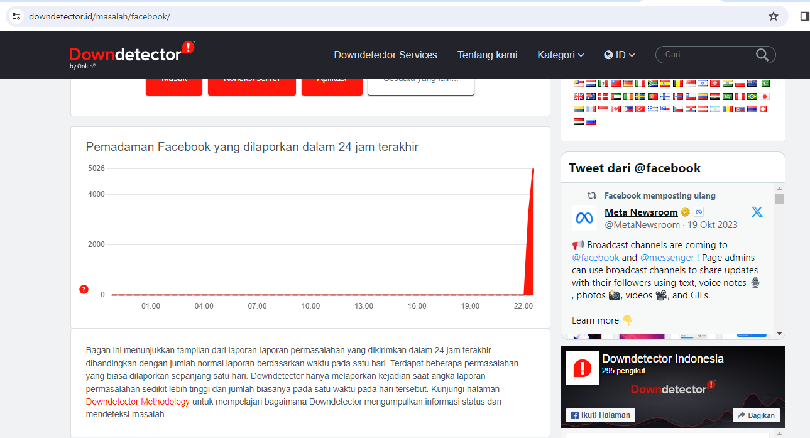Screen dimensions: 810x438
Task: Click the 'Tweet dari @facebook' heading
Action: coord(635,168)
